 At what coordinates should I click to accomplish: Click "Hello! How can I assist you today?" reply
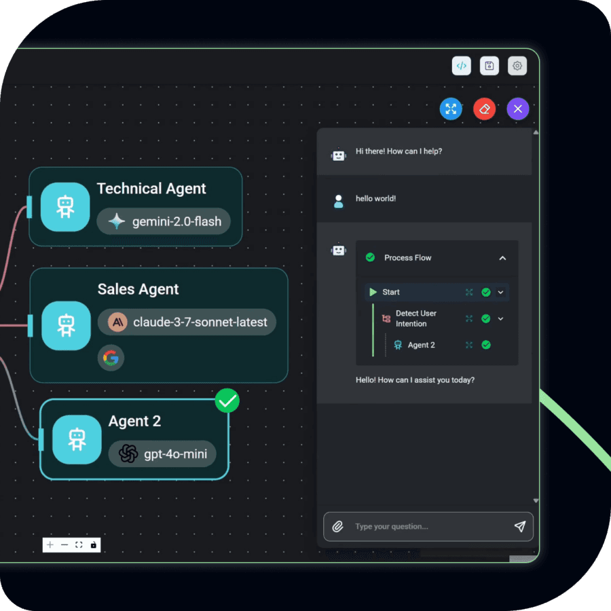pyautogui.click(x=415, y=380)
